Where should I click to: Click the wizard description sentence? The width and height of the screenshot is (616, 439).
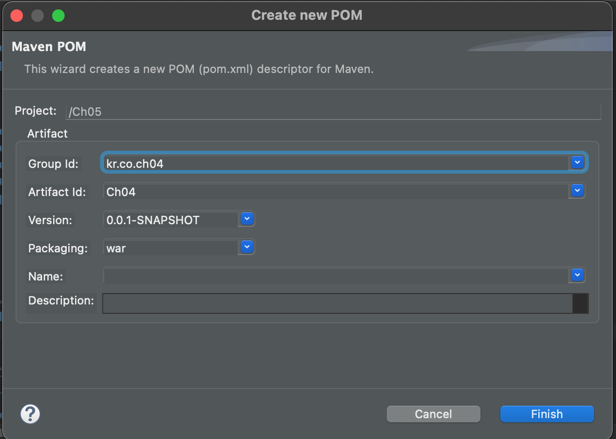click(199, 69)
